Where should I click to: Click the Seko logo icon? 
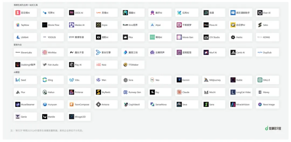[x=260, y=25]
